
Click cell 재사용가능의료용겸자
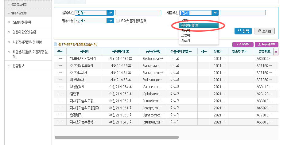coord(84,108)
